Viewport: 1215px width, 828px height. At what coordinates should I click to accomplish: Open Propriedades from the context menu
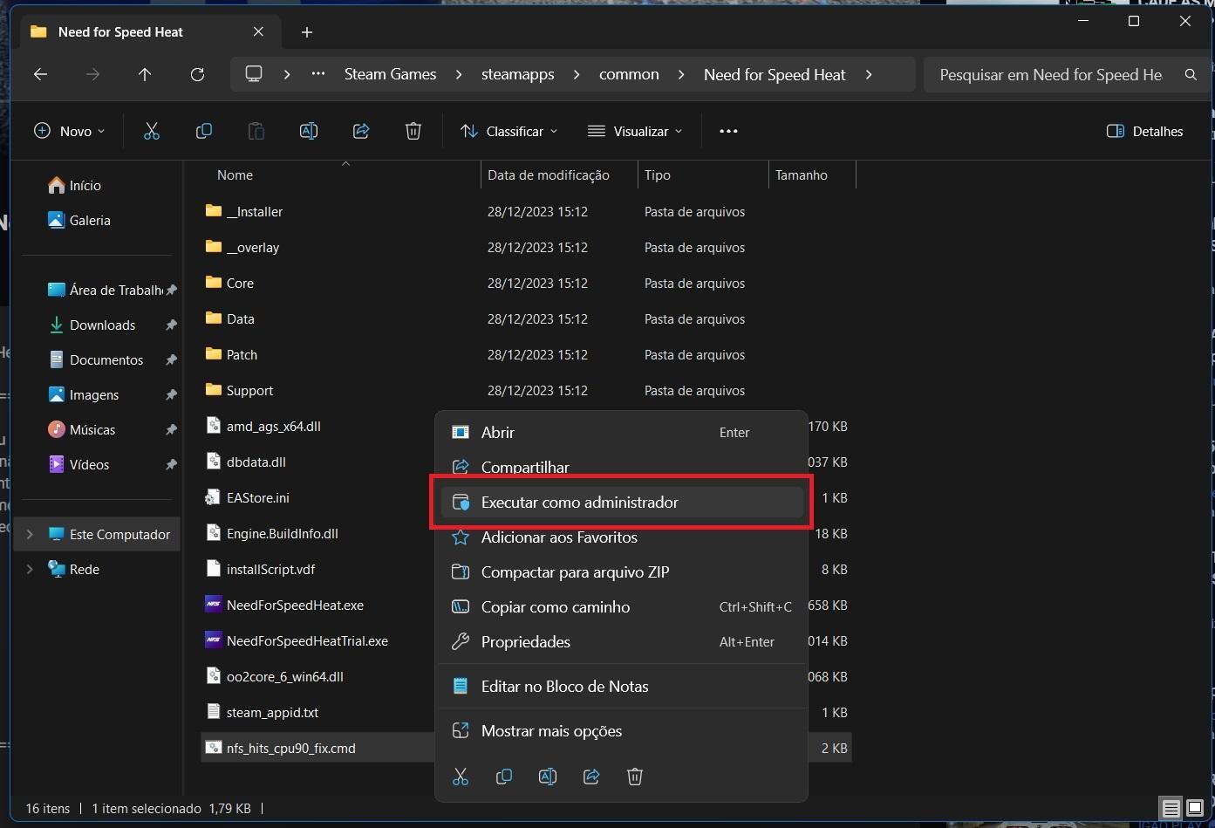[x=622, y=641]
